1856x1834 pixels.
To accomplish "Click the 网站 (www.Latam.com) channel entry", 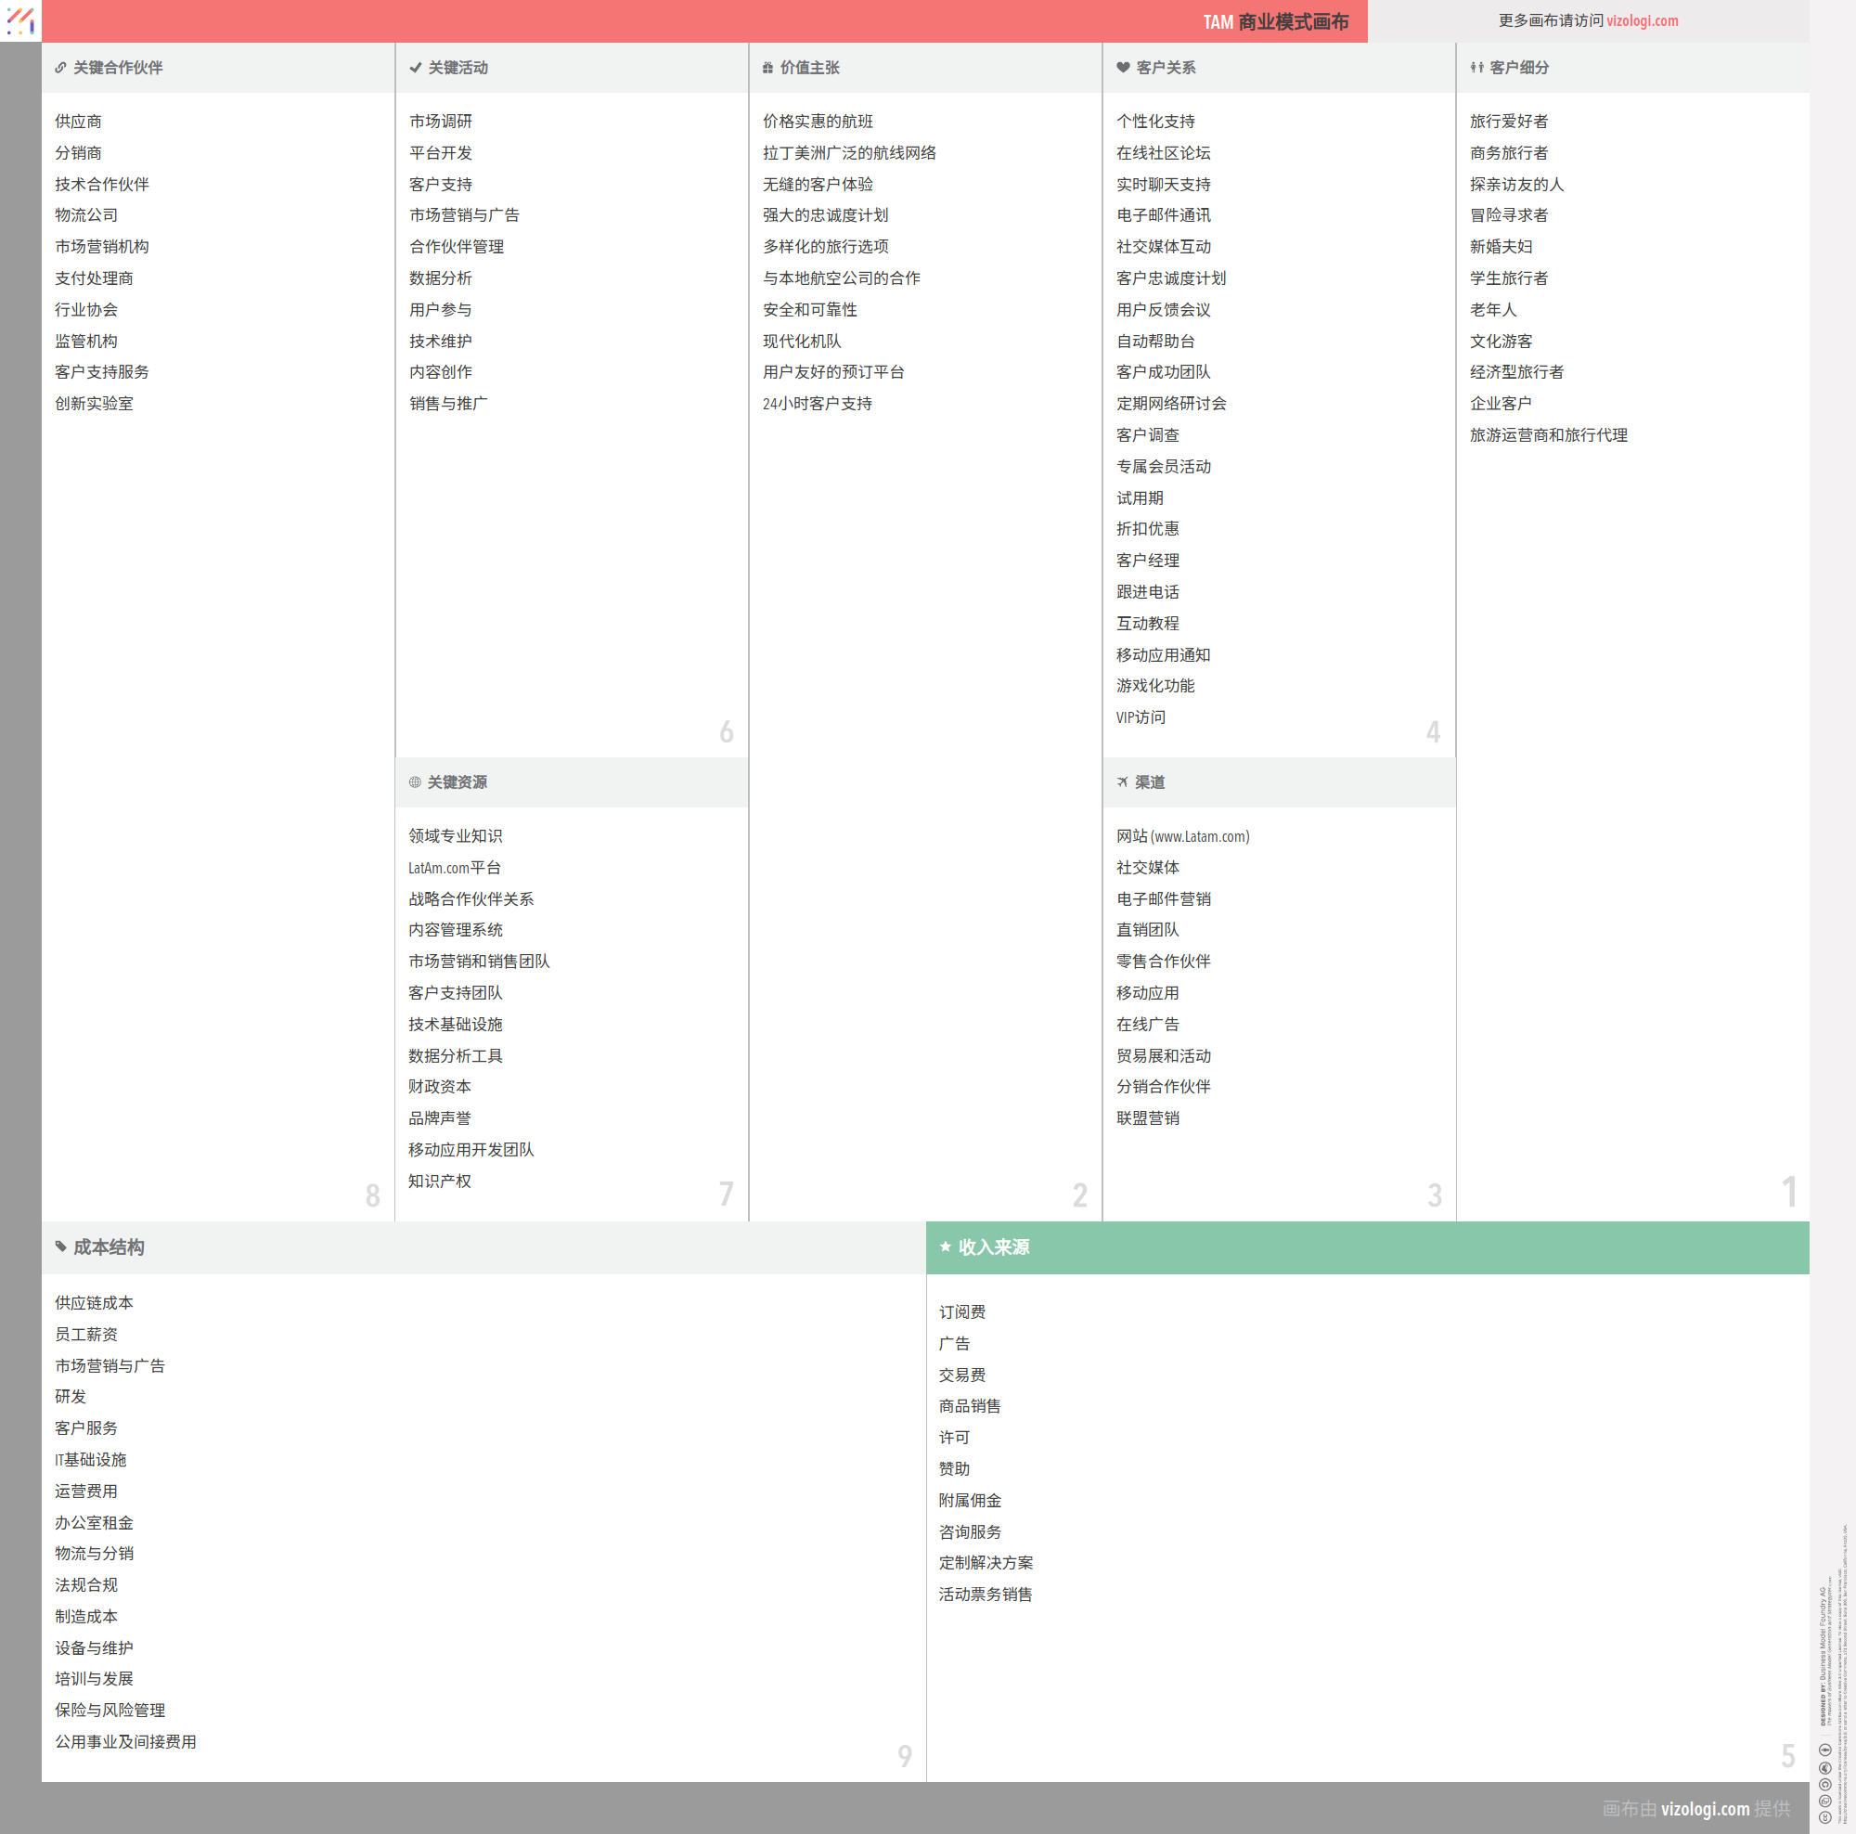I will click(x=1182, y=837).
